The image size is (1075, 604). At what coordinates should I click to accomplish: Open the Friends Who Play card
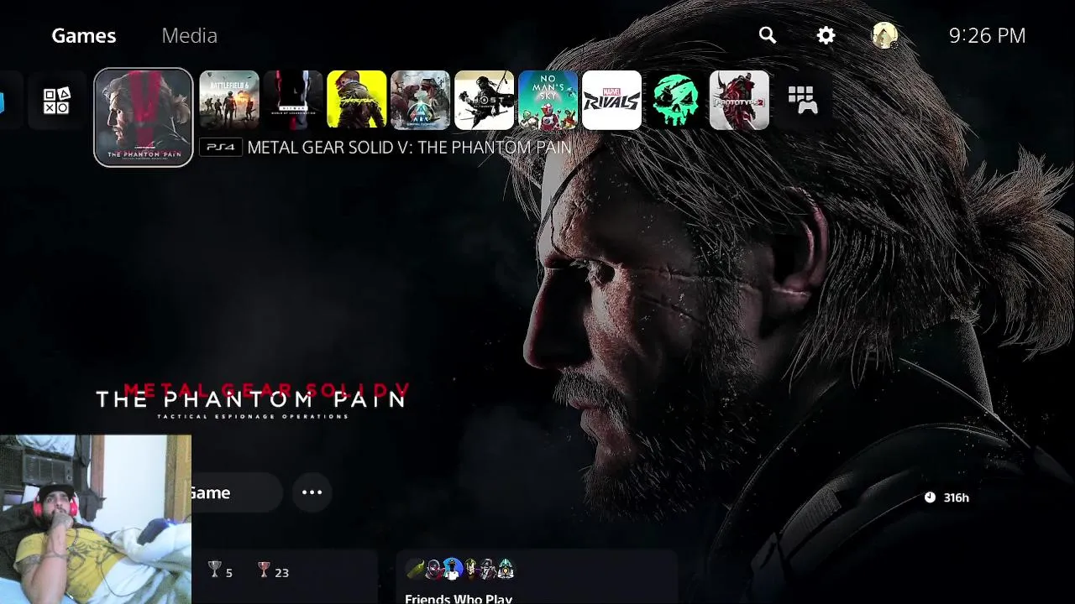(x=537, y=578)
